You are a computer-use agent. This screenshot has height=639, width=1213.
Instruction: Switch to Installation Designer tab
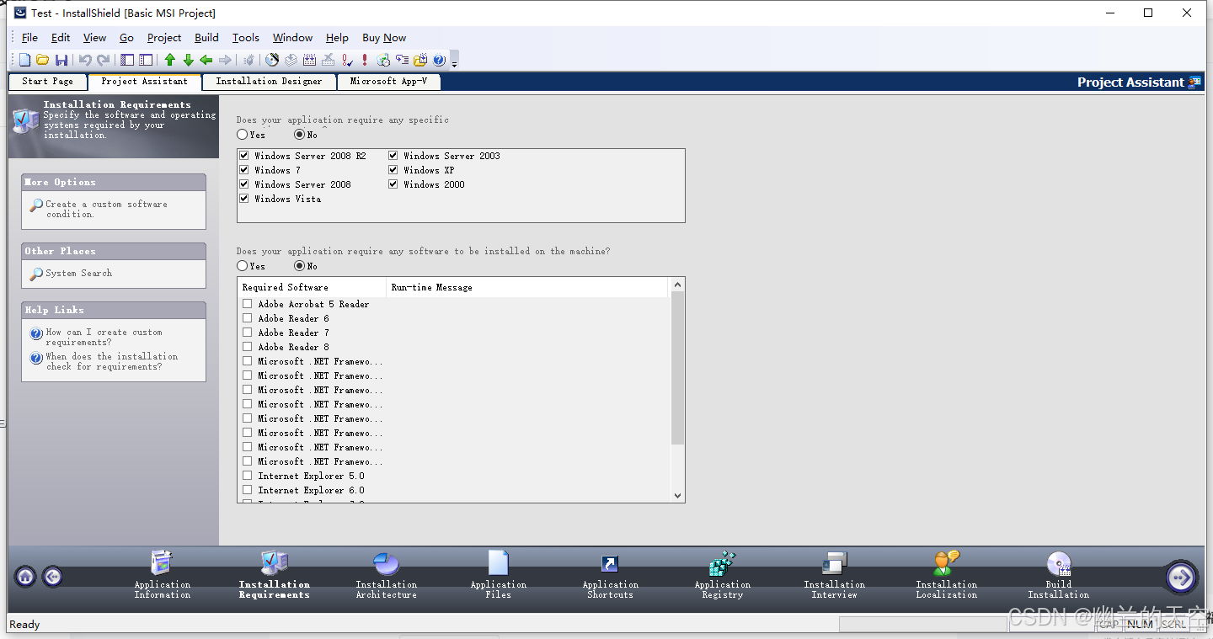point(269,82)
